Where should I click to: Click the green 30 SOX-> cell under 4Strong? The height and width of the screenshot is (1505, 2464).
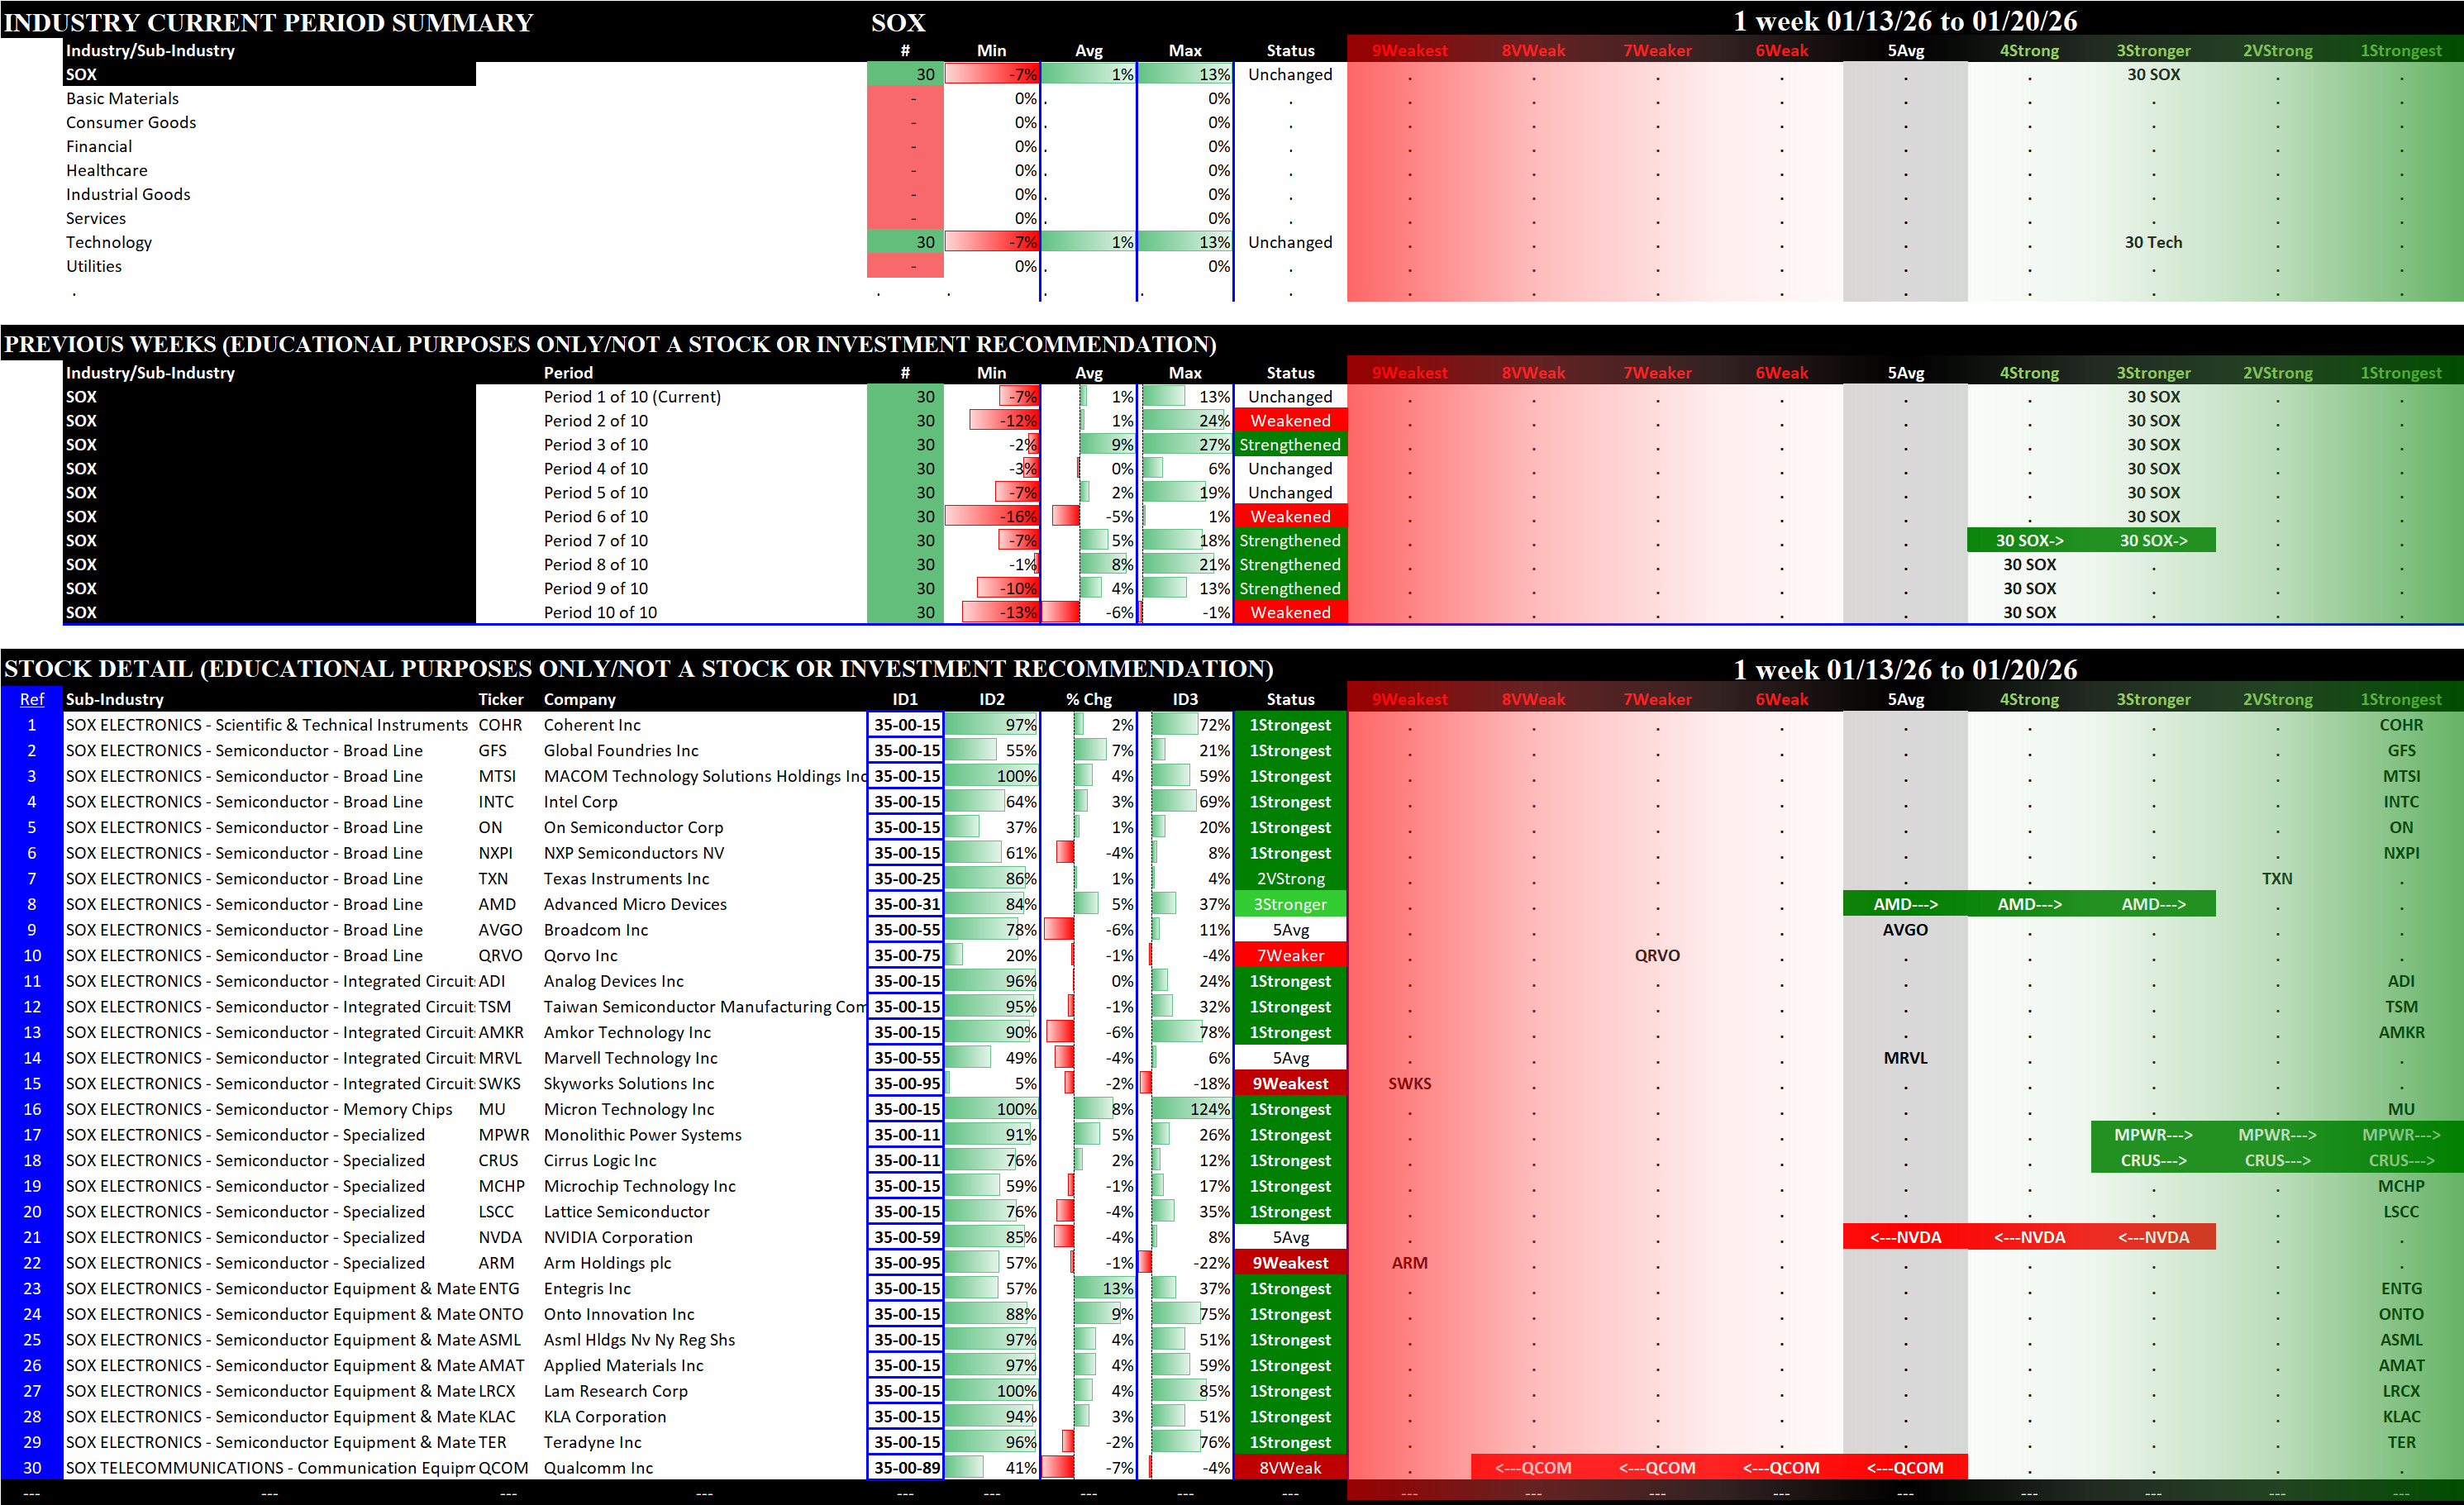coord(2028,541)
